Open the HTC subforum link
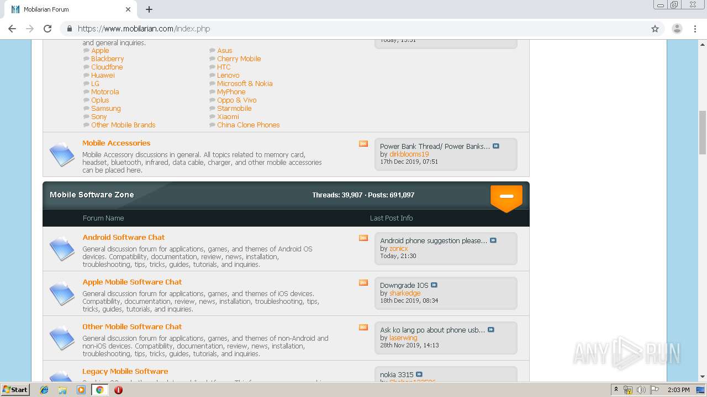Viewport: 707px width, 397px height. tap(224, 67)
